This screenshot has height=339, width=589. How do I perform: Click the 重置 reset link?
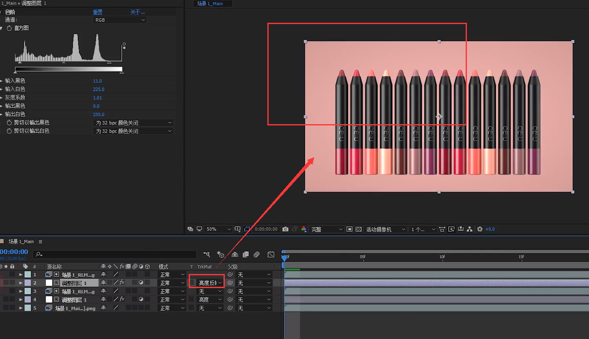[98, 12]
